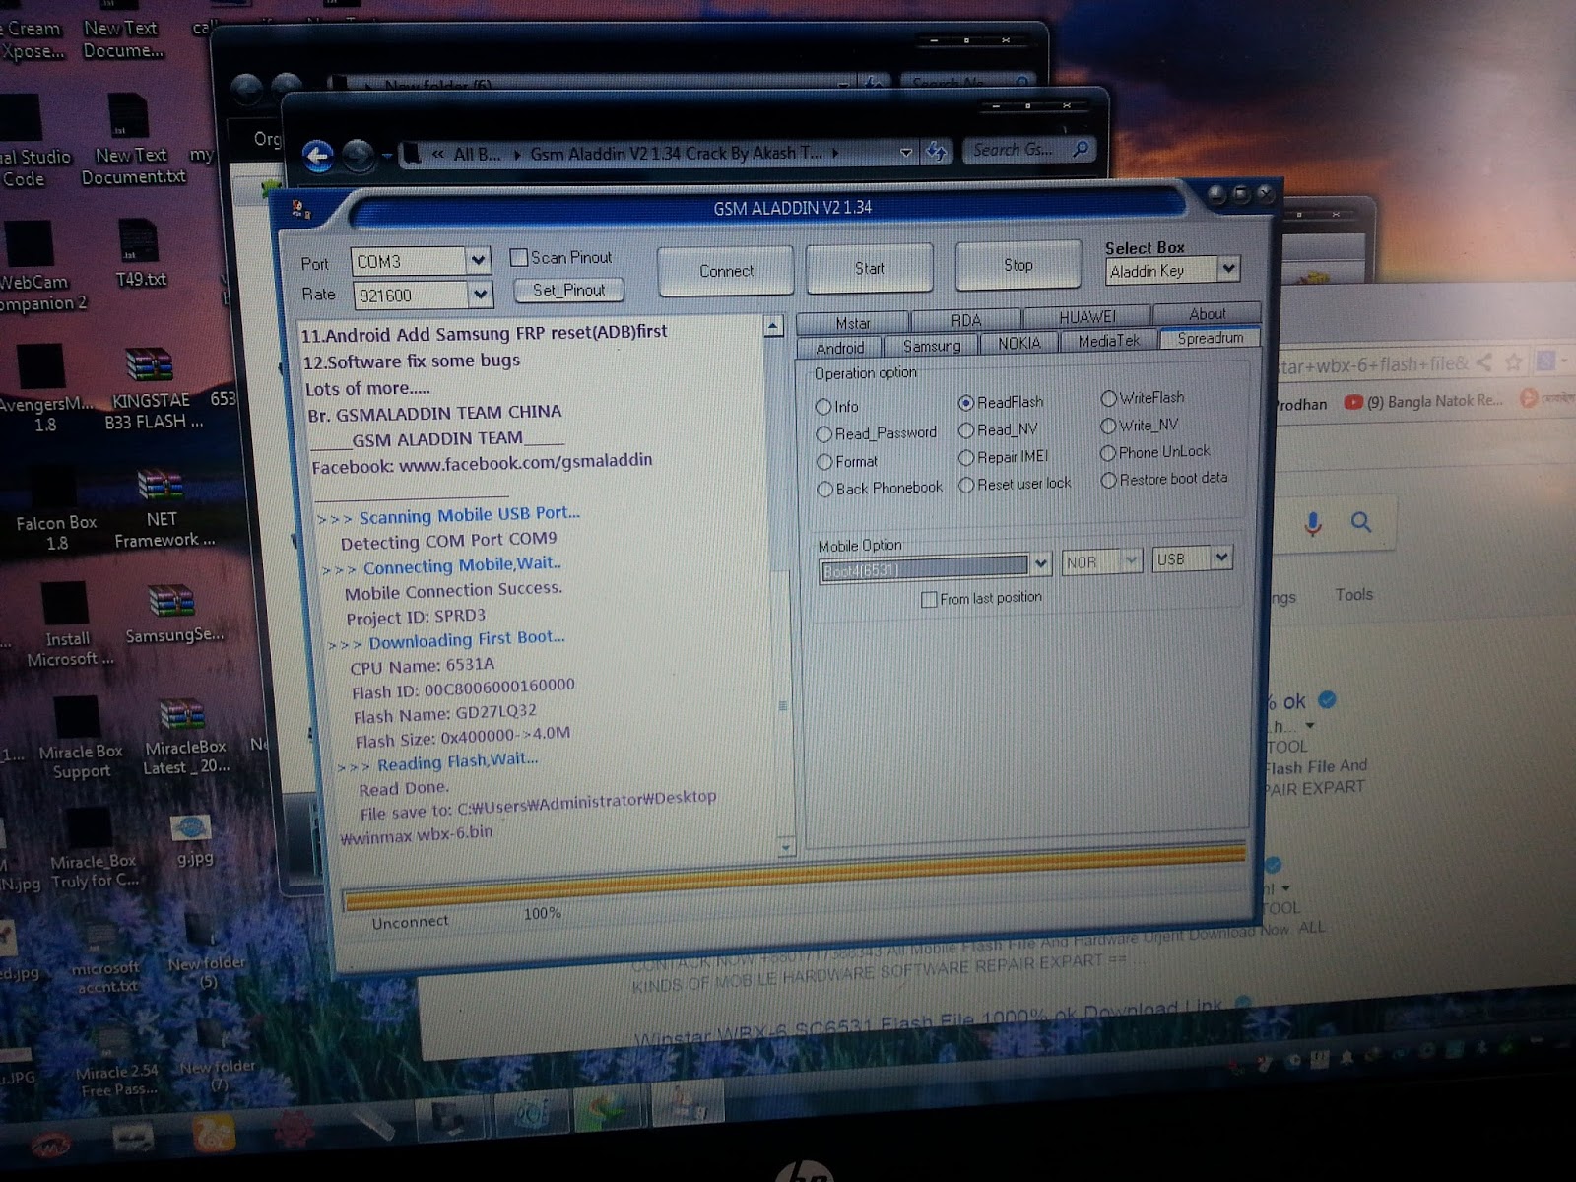Open Install Microsoft desktop icon

(67, 625)
